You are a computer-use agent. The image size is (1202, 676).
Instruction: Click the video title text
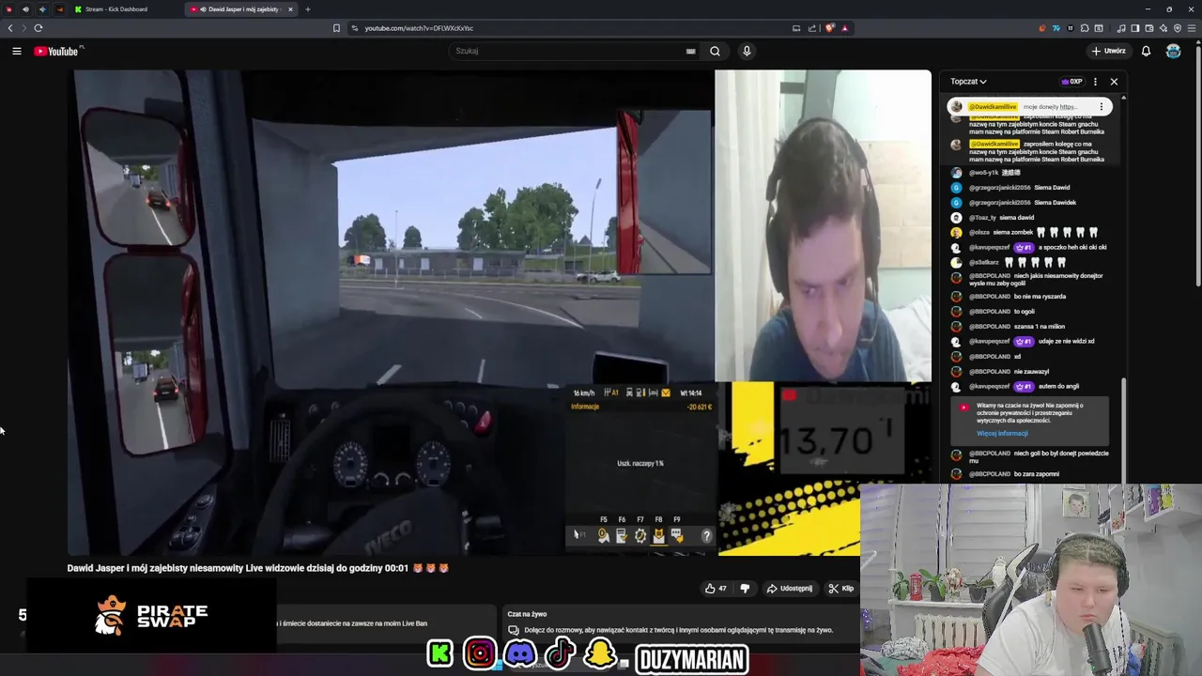258,568
